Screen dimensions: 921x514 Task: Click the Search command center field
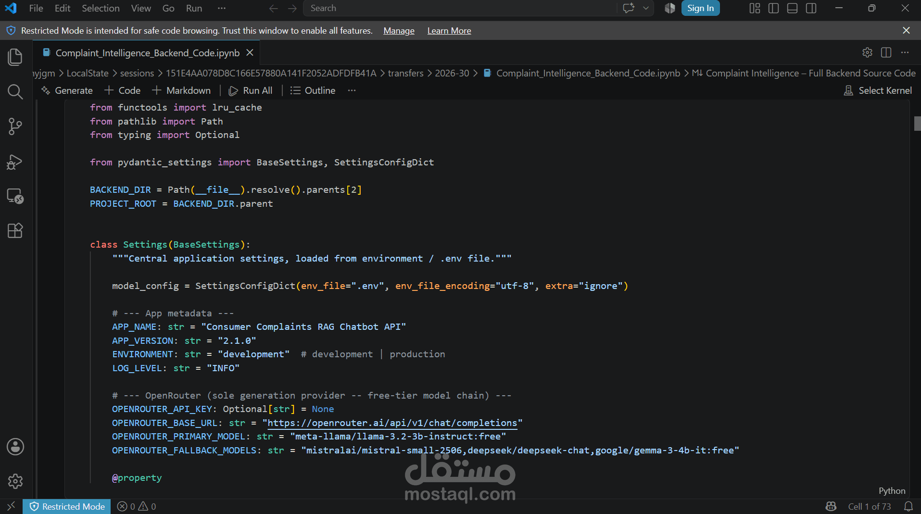pos(460,8)
